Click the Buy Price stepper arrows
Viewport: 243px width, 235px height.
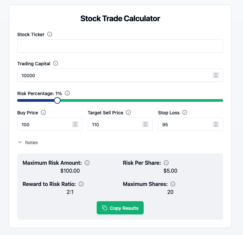pos(75,124)
